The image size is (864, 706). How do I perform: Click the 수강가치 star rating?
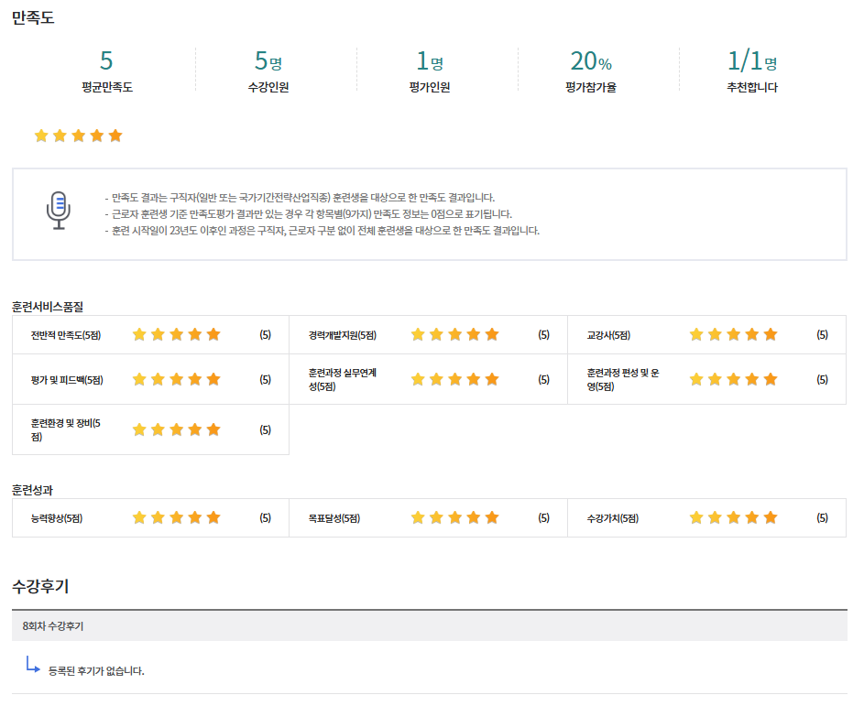(733, 517)
